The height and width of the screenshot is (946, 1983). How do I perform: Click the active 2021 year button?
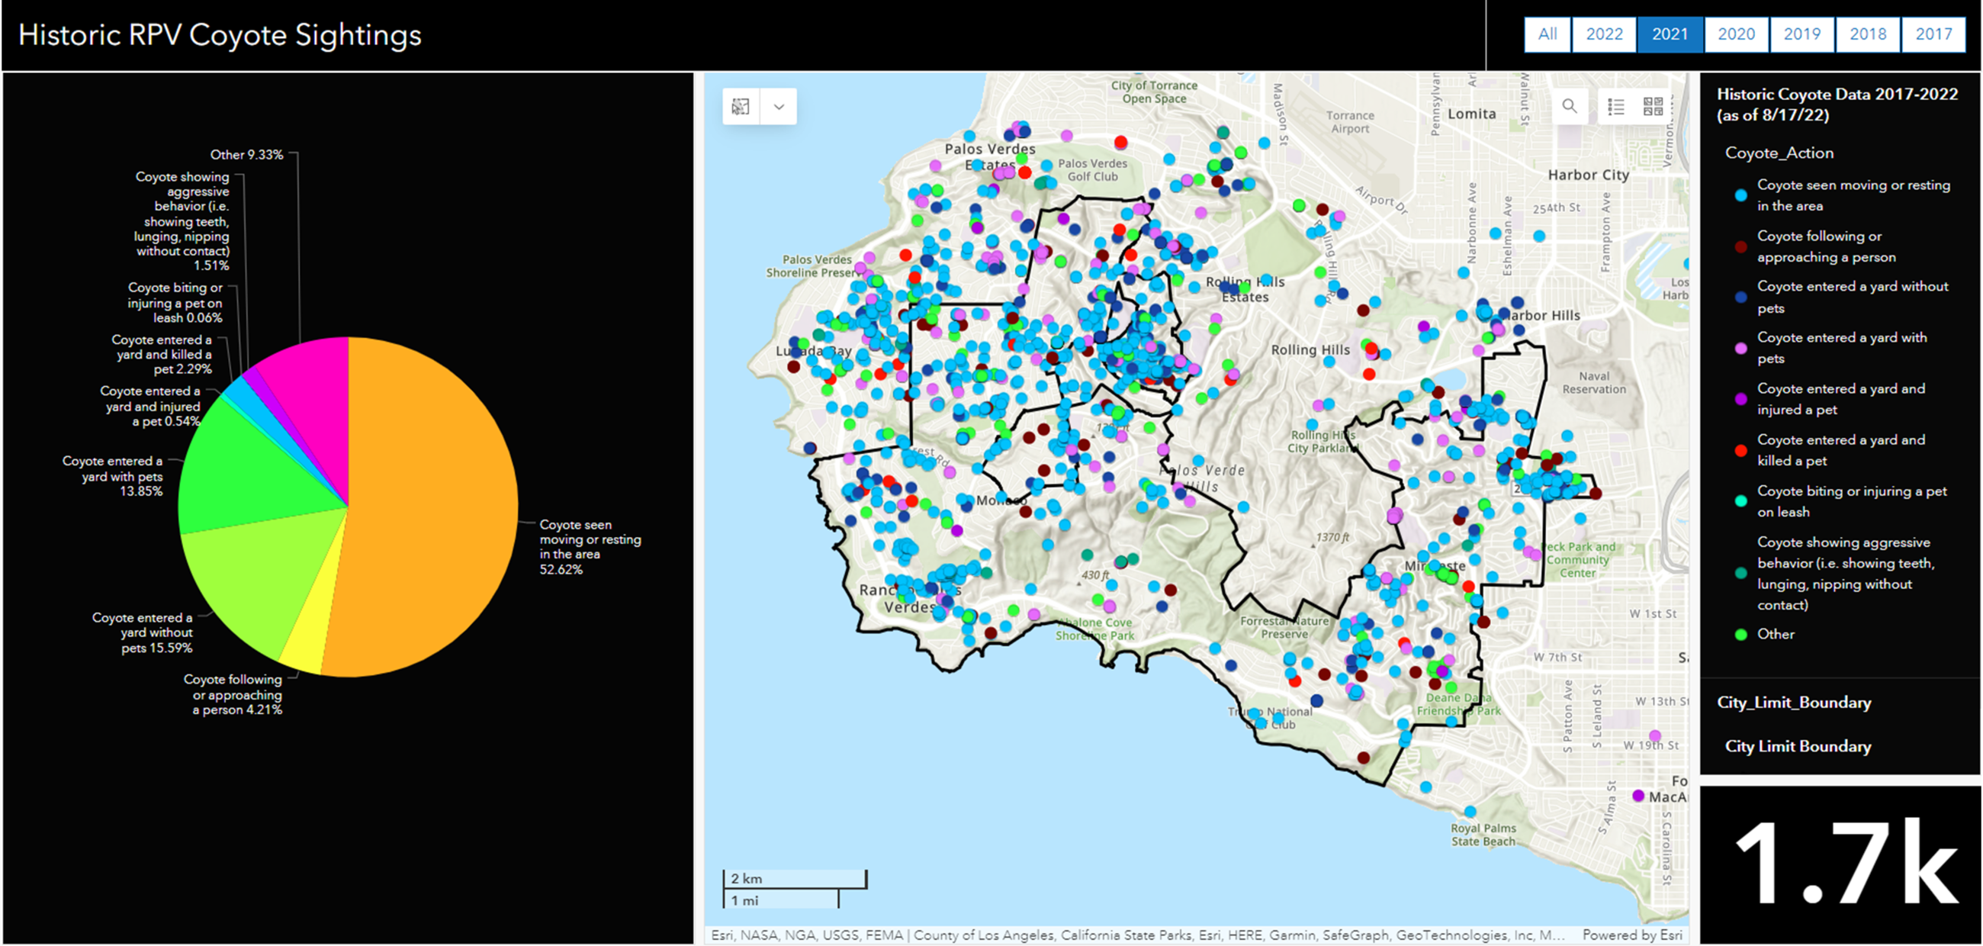pyautogui.click(x=1670, y=34)
